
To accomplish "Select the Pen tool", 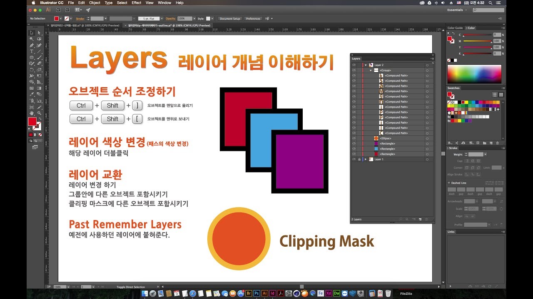I will pos(31,45).
